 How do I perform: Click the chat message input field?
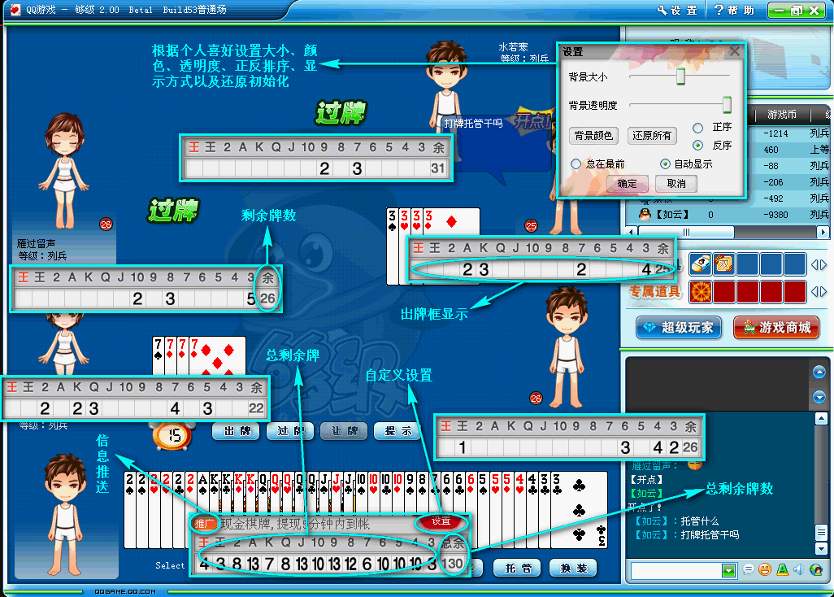pos(676,570)
